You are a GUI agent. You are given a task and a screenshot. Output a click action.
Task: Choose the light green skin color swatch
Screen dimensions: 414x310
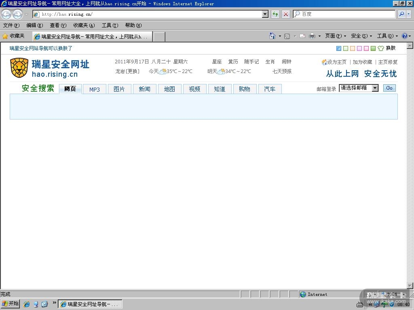pyautogui.click(x=346, y=48)
